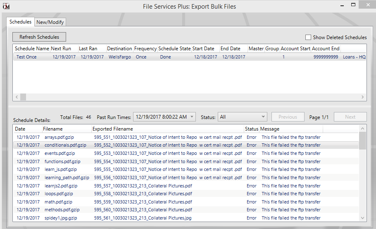This screenshot has height=229, width=376.
Task: Select the loops.pdf.gzip file row
Action: 186,194
